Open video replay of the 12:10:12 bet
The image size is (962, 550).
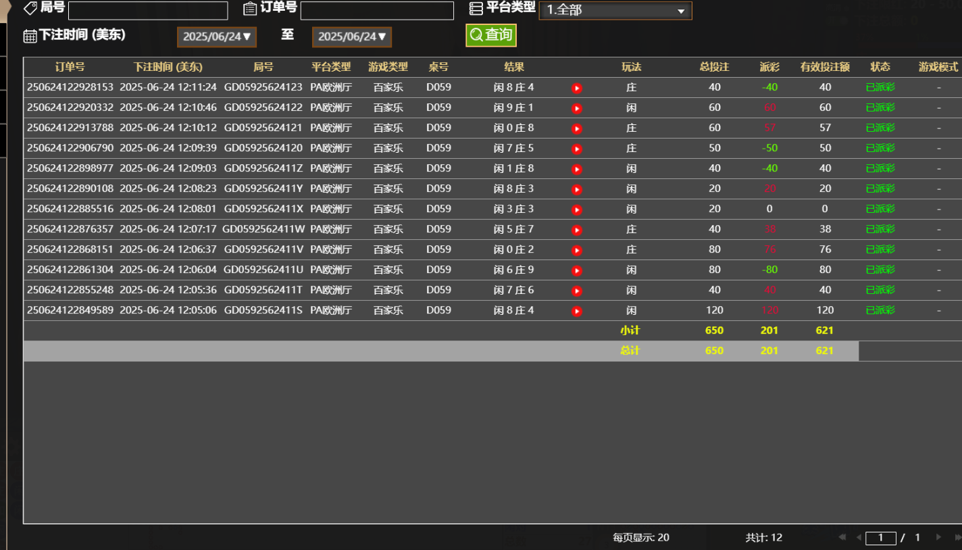click(576, 128)
